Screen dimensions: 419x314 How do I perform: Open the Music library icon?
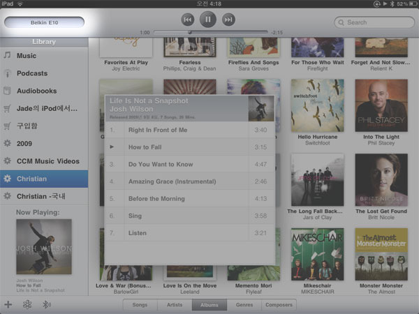(x=7, y=55)
